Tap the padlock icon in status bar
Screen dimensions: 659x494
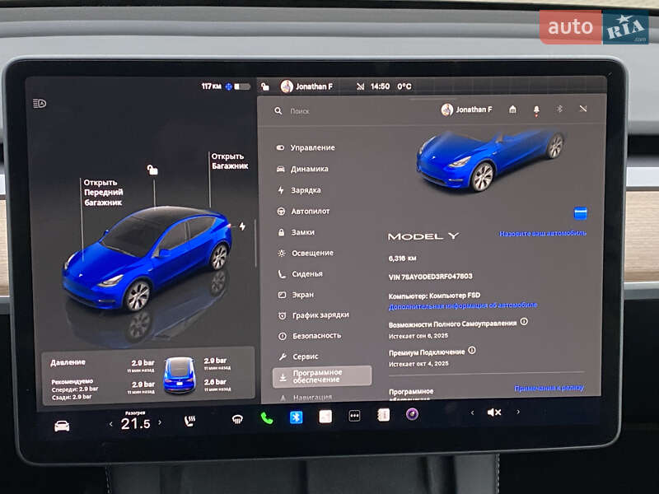264,85
